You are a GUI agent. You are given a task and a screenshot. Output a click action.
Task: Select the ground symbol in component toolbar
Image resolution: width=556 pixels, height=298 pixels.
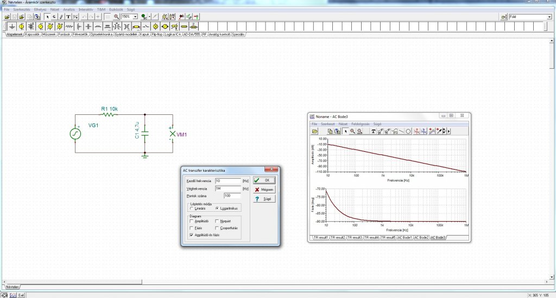[x=12, y=26]
